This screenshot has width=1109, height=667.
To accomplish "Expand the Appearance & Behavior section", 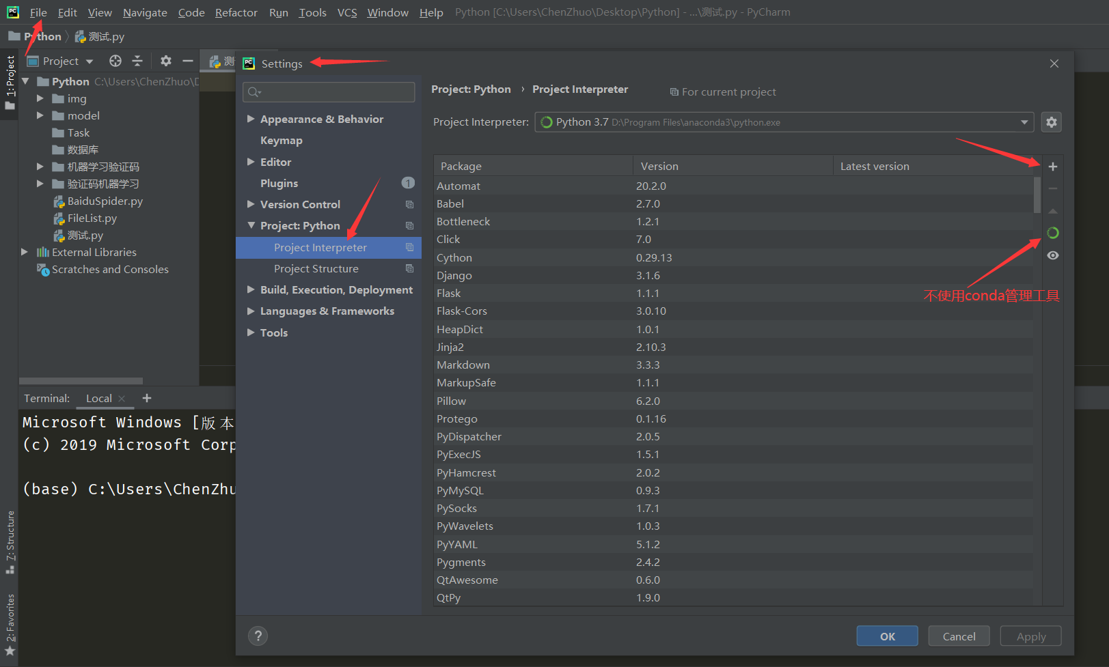I will coord(251,119).
